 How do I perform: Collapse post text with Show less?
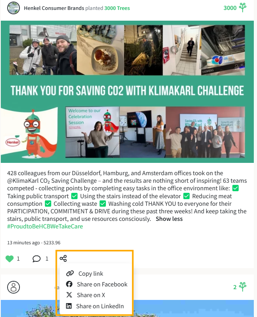(x=169, y=219)
